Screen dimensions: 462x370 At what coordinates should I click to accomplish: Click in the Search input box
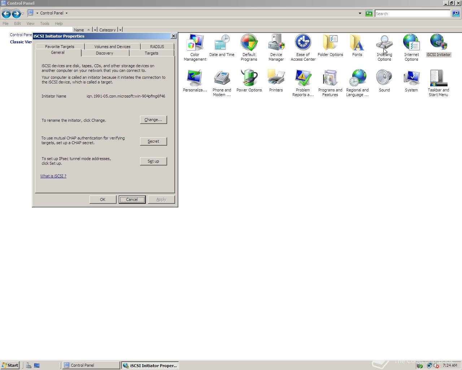point(413,13)
